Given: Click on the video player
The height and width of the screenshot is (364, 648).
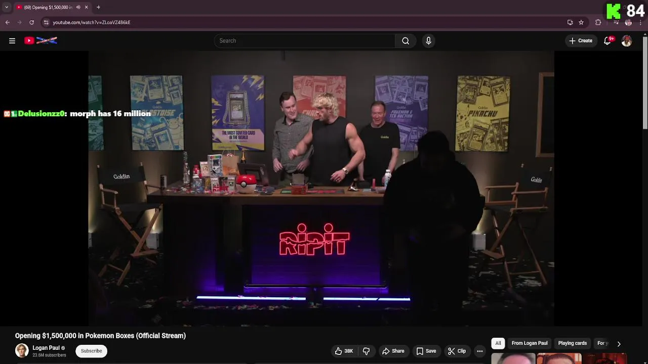Looking at the screenshot, I should 321,188.
